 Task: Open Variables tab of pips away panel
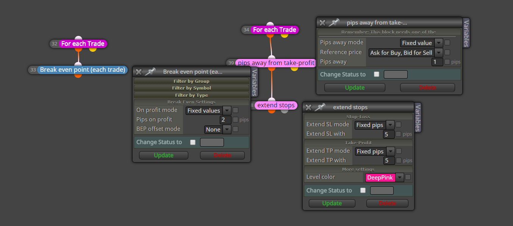pos(466,33)
